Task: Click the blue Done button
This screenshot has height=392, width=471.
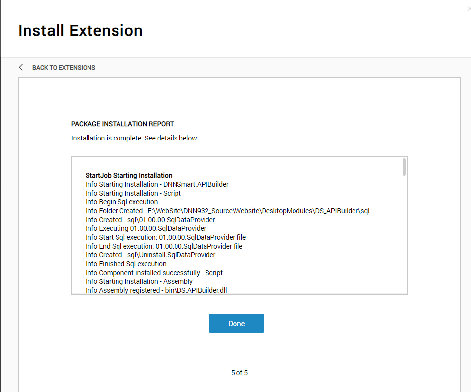Action: pos(236,323)
